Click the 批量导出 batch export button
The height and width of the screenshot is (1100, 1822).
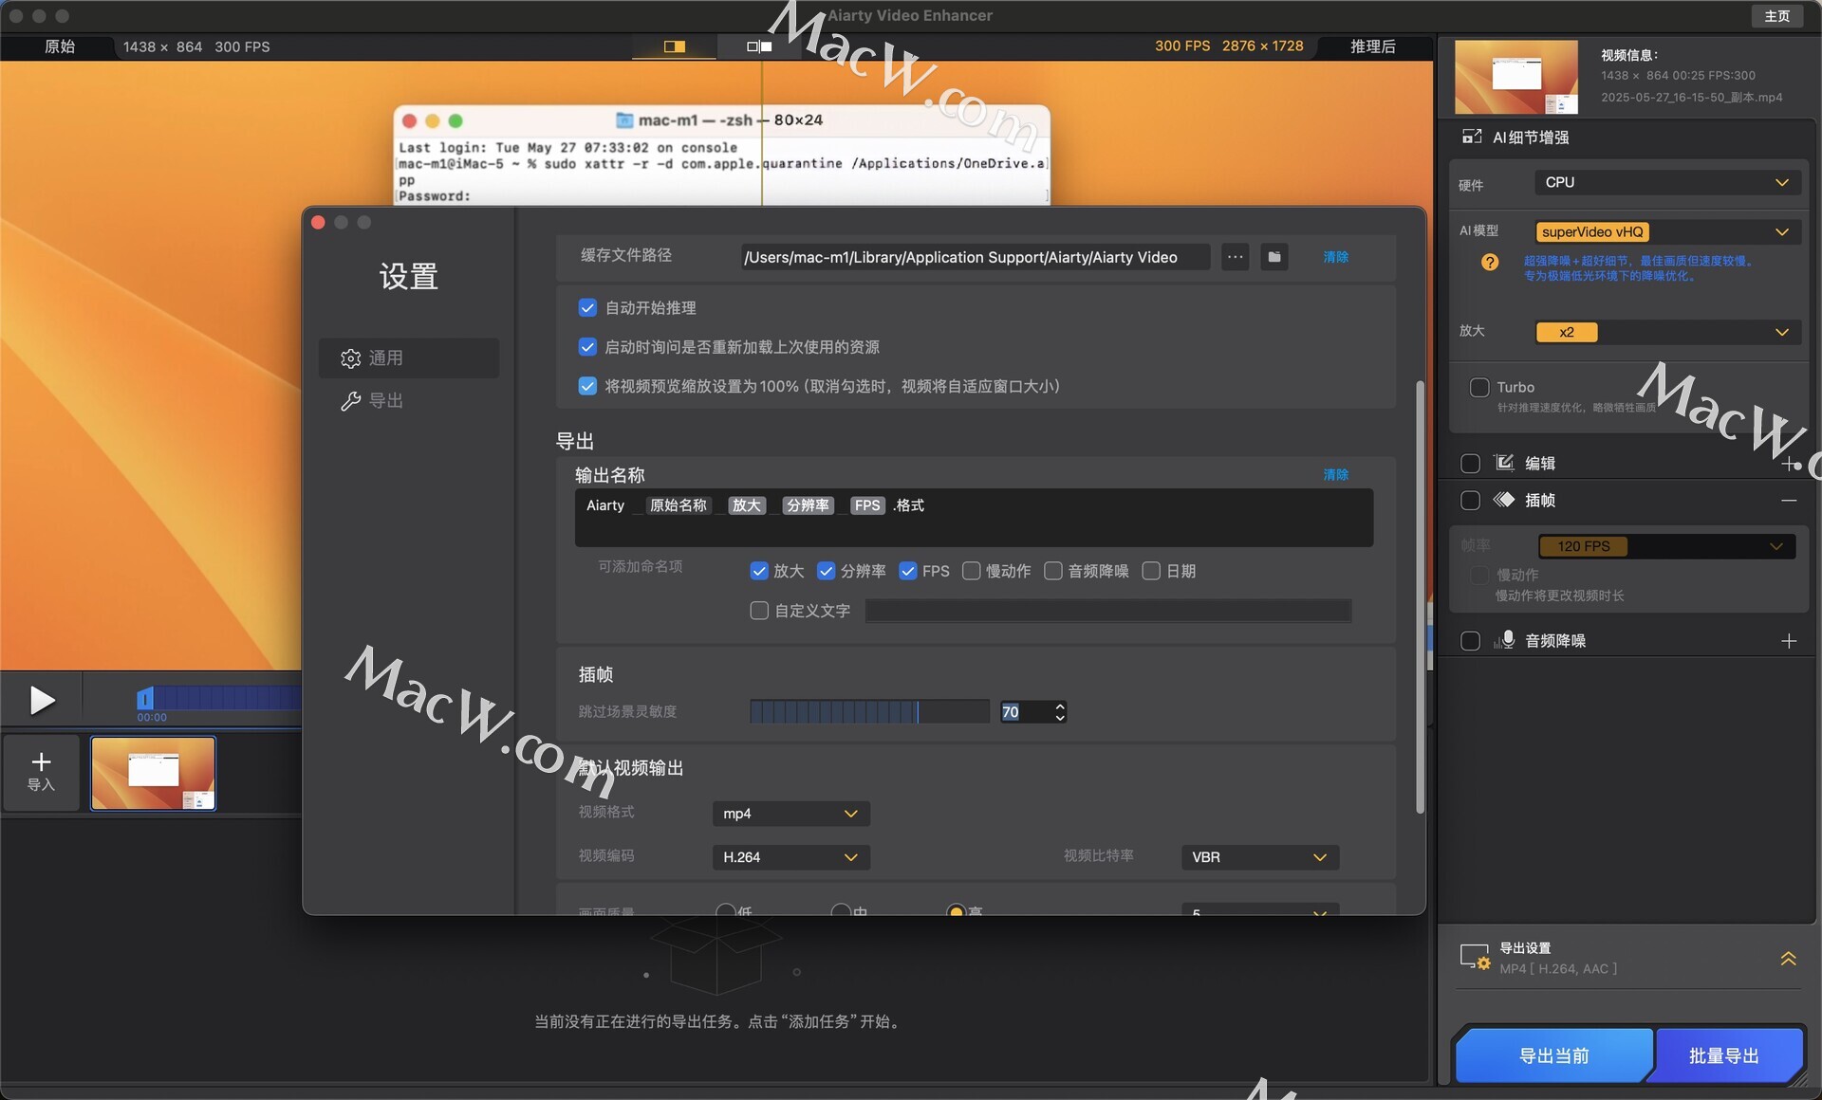click(1724, 1055)
